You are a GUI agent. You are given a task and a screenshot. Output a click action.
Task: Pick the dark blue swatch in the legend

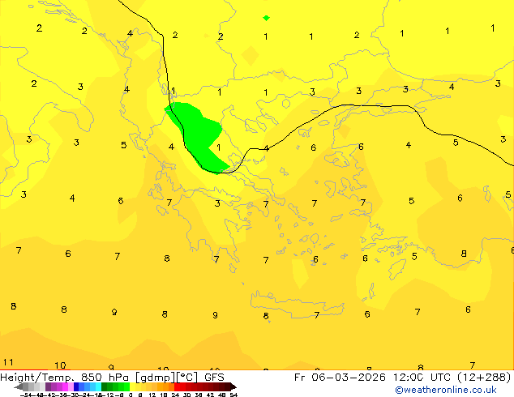coord(76,386)
